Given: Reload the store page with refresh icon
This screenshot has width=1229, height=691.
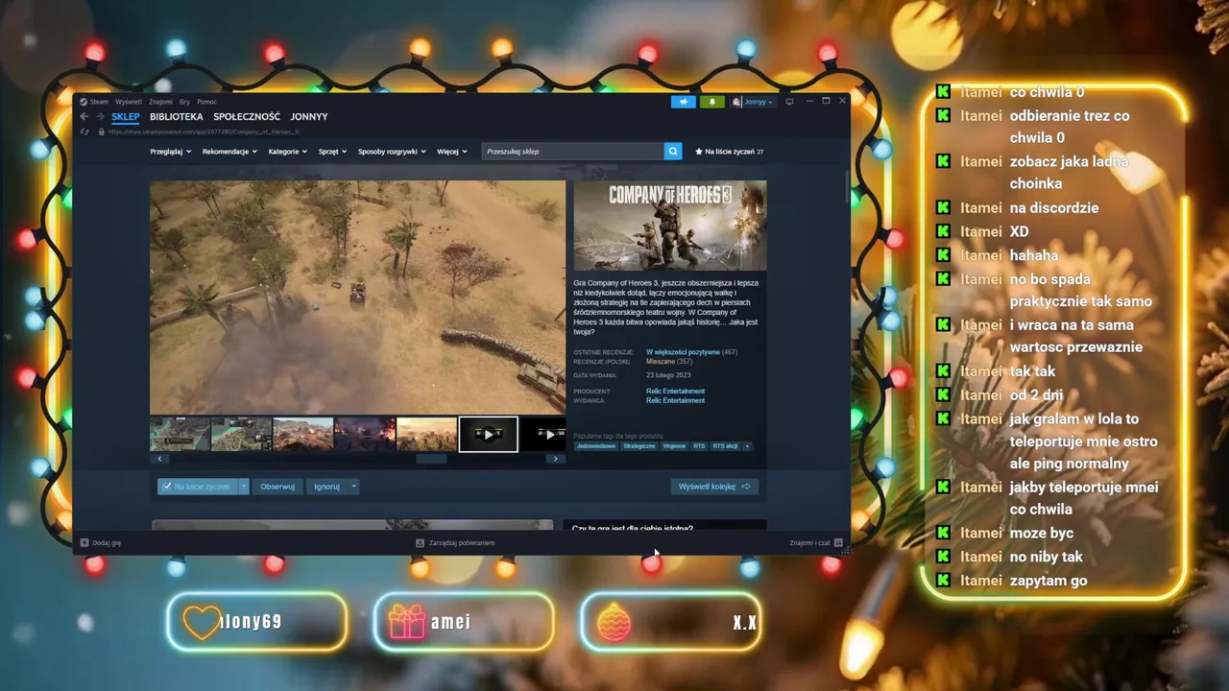Looking at the screenshot, I should [84, 131].
